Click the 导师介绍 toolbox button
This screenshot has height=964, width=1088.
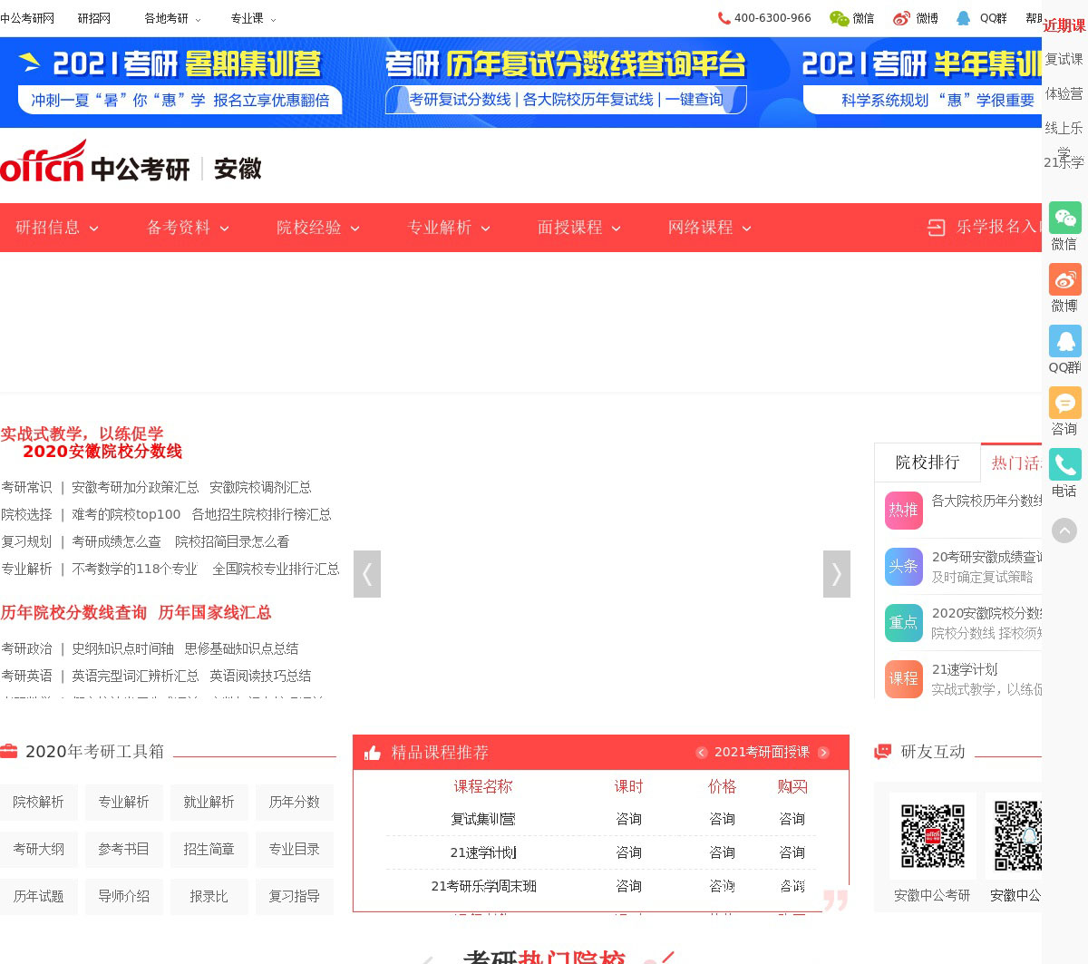pos(124,897)
